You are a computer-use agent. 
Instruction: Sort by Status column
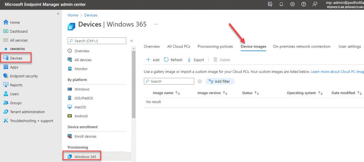pos(250,93)
